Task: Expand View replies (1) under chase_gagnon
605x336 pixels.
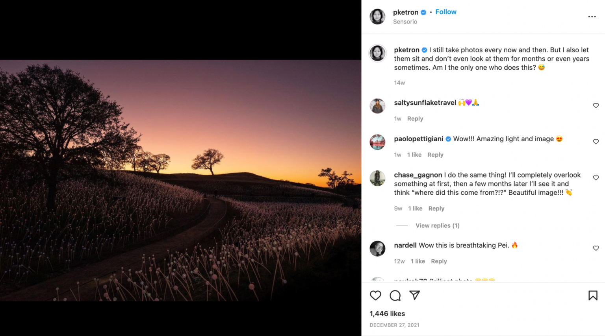Action: pos(437,225)
